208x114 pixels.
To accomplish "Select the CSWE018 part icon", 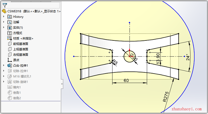I will (x=4, y=11).
